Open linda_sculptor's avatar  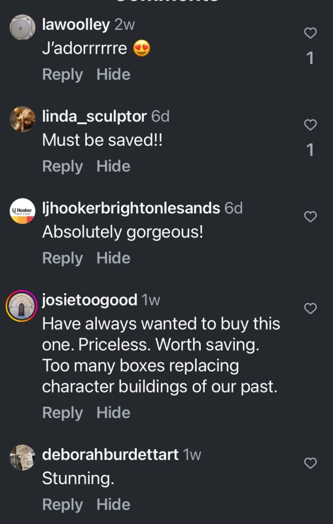pos(22,119)
